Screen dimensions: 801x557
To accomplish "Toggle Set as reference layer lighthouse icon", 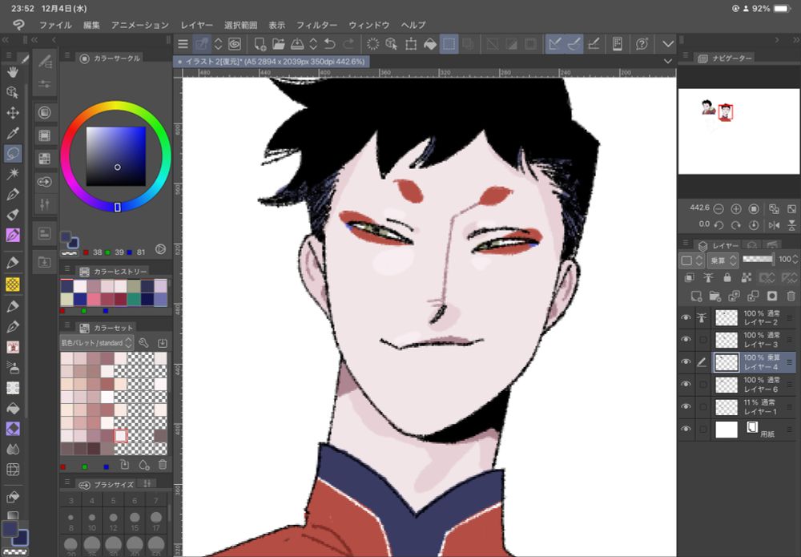I will (x=709, y=277).
